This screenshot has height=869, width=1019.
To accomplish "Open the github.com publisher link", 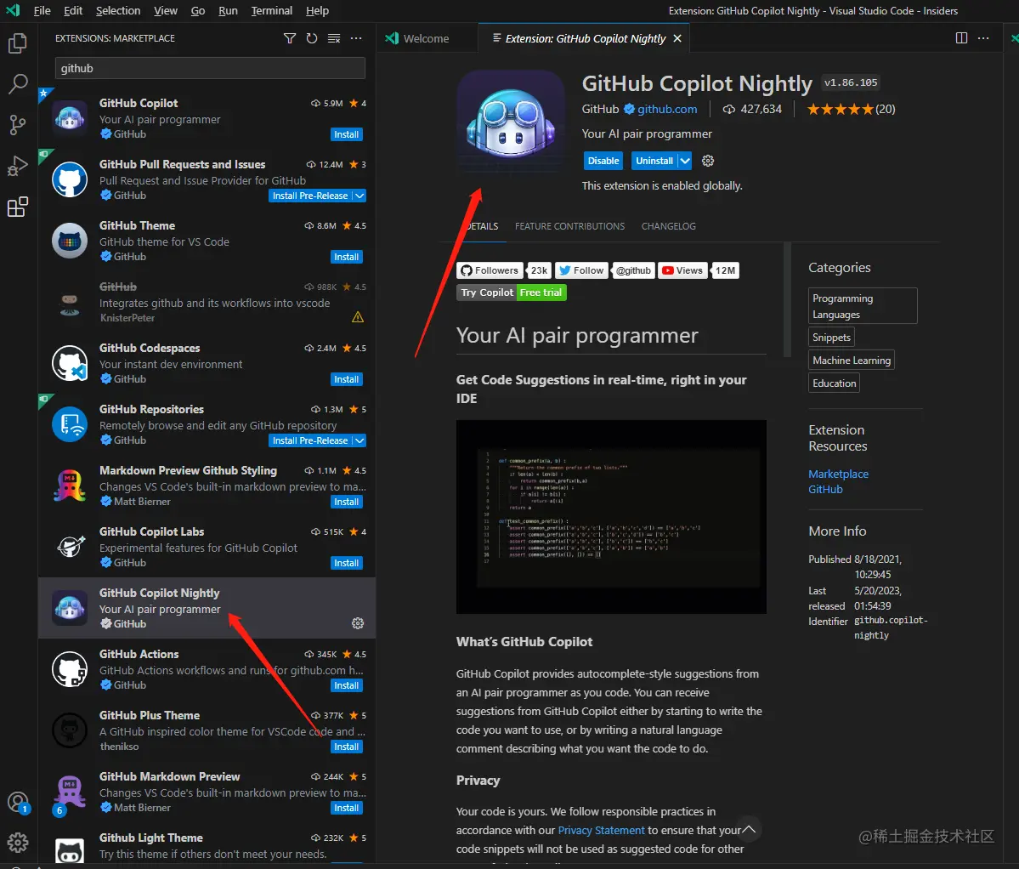I will [667, 109].
